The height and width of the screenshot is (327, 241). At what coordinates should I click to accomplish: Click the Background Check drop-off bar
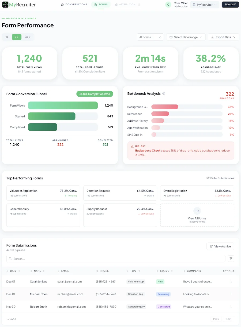(x=165, y=107)
